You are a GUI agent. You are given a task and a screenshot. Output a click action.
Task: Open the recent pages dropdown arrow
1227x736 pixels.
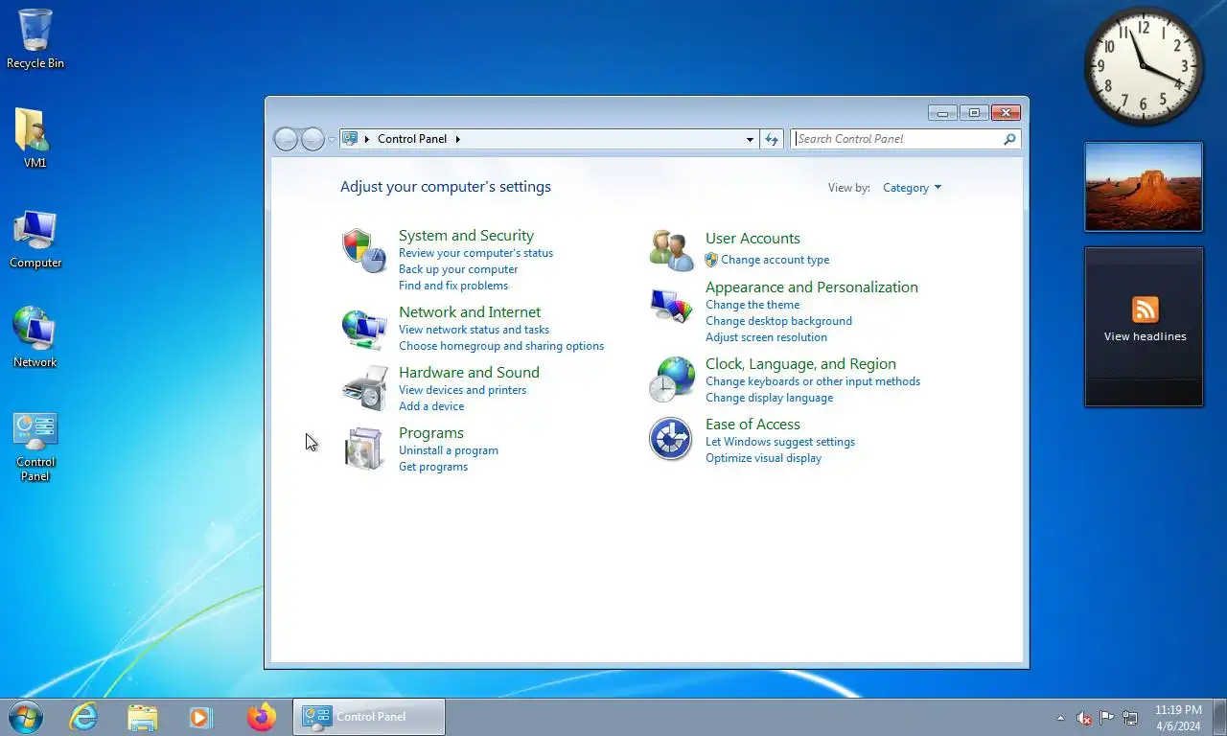[332, 140]
